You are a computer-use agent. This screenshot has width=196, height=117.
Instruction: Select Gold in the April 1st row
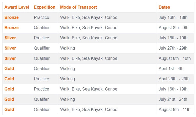click(9, 69)
